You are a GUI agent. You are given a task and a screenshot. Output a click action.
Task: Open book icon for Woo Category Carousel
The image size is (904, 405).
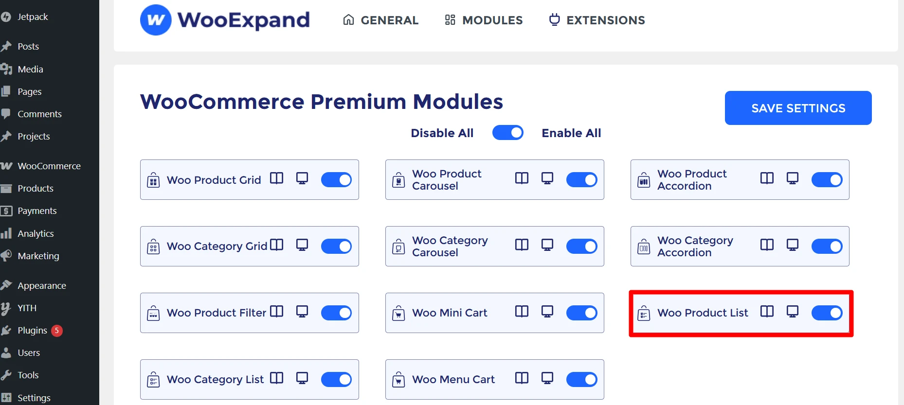point(522,245)
